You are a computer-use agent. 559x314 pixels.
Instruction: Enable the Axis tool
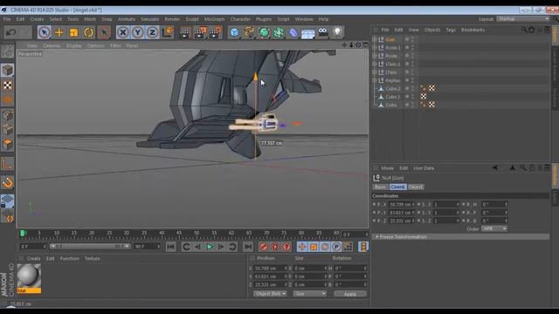[7, 164]
